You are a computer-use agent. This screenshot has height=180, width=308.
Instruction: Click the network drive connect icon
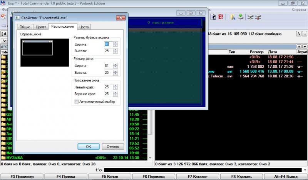click(250, 17)
